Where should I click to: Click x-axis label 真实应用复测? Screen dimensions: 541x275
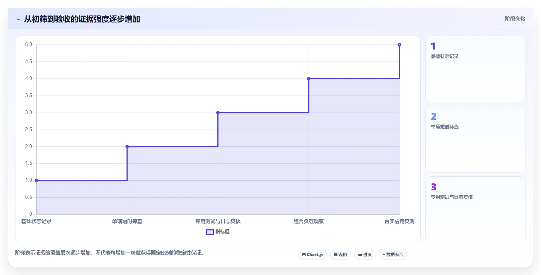click(x=399, y=222)
